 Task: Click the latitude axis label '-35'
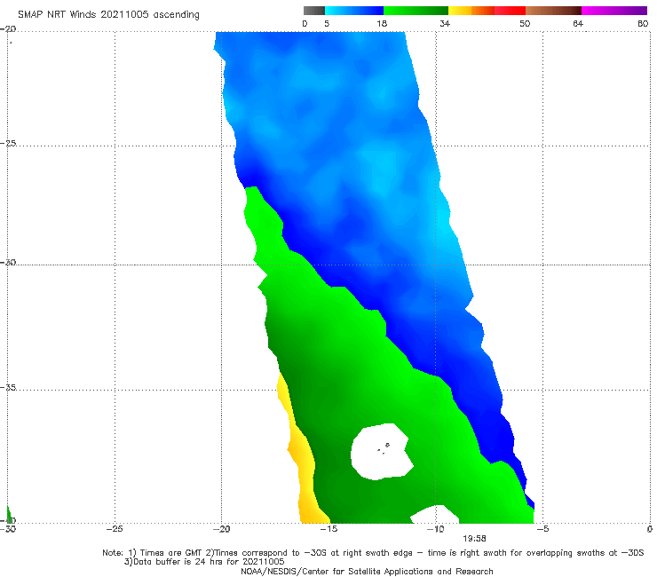(8, 388)
